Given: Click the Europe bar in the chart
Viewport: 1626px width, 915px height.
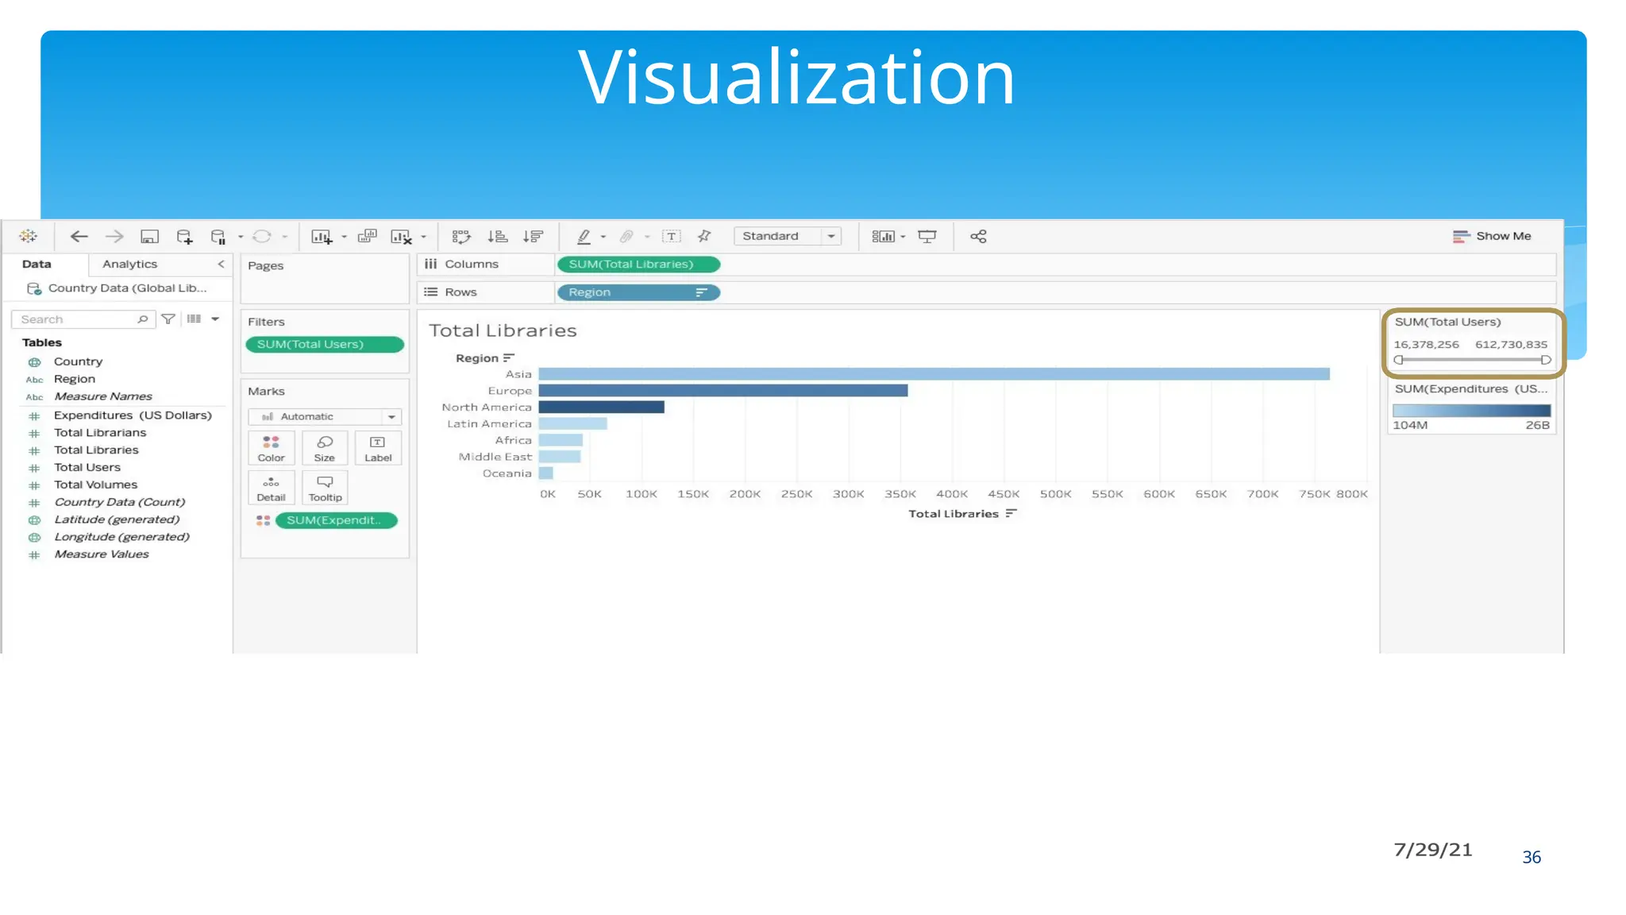Looking at the screenshot, I should pyautogui.click(x=722, y=391).
